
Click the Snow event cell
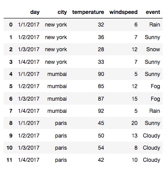click(x=153, y=49)
